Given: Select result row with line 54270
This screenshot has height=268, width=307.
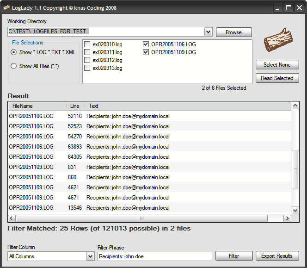Looking at the screenshot, I should [150, 137].
